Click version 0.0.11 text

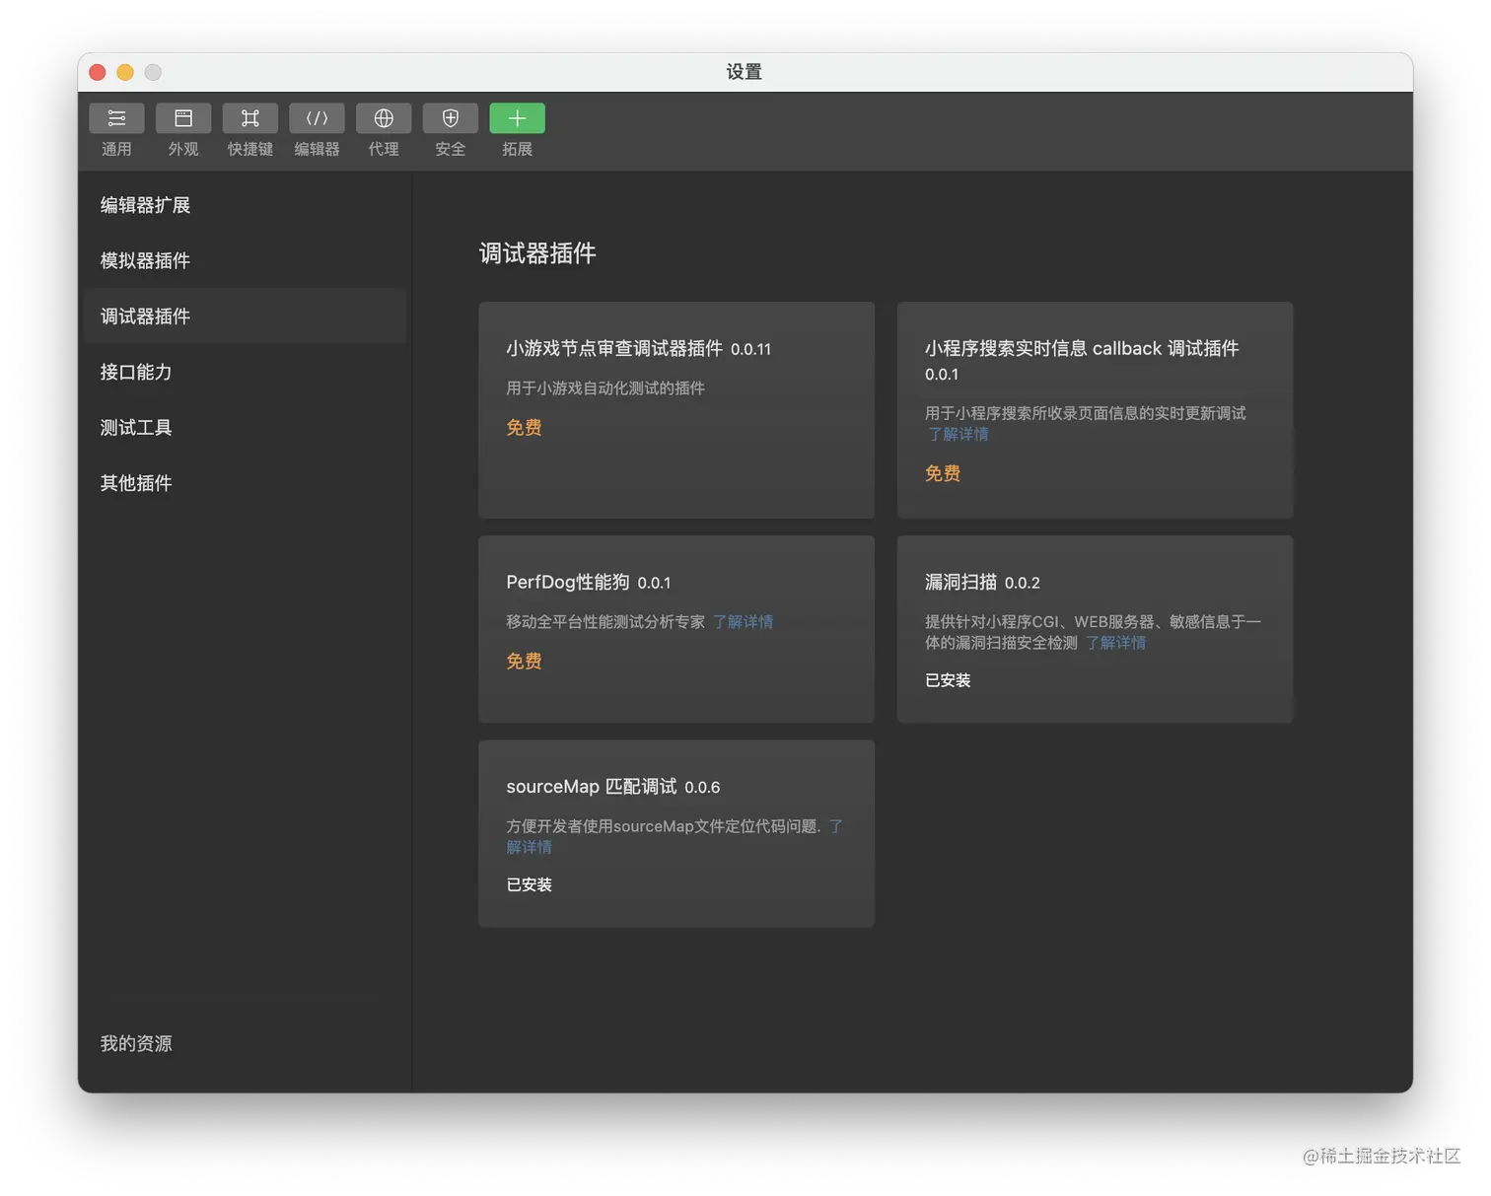coord(750,349)
